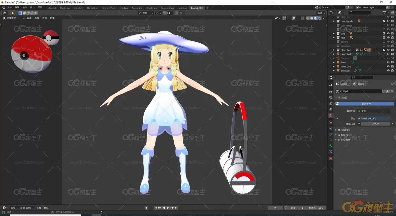Image resolution: width=396 pixels, height=216 pixels.
Task: Open the World properties tab
Action: tap(331, 115)
